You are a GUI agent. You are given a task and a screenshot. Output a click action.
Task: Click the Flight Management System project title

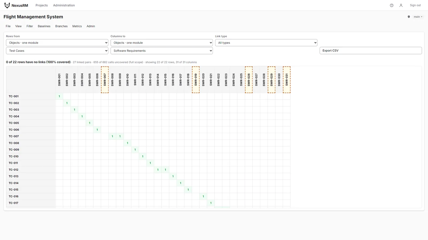point(33,17)
